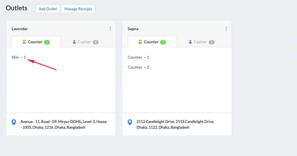Open Counter – 2 in Sapna
297x156 pixels.
click(138, 67)
